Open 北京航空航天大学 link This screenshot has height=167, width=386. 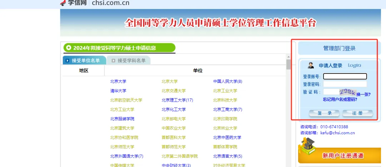(126, 100)
